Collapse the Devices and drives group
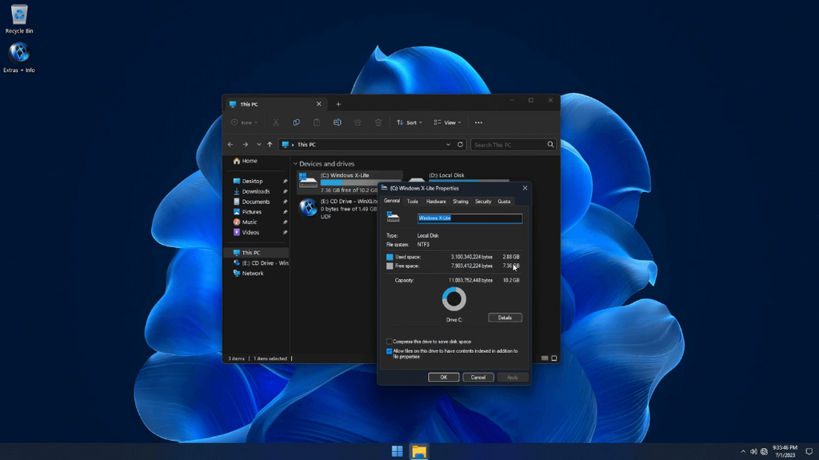The image size is (819, 460). click(x=295, y=164)
